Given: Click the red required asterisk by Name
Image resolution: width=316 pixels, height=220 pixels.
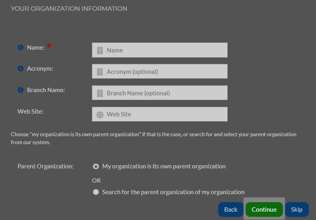Looking at the screenshot, I should tap(49, 46).
